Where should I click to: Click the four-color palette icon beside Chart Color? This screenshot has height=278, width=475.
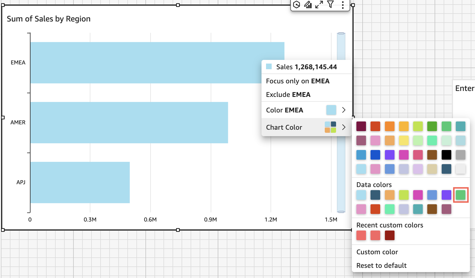tap(330, 127)
